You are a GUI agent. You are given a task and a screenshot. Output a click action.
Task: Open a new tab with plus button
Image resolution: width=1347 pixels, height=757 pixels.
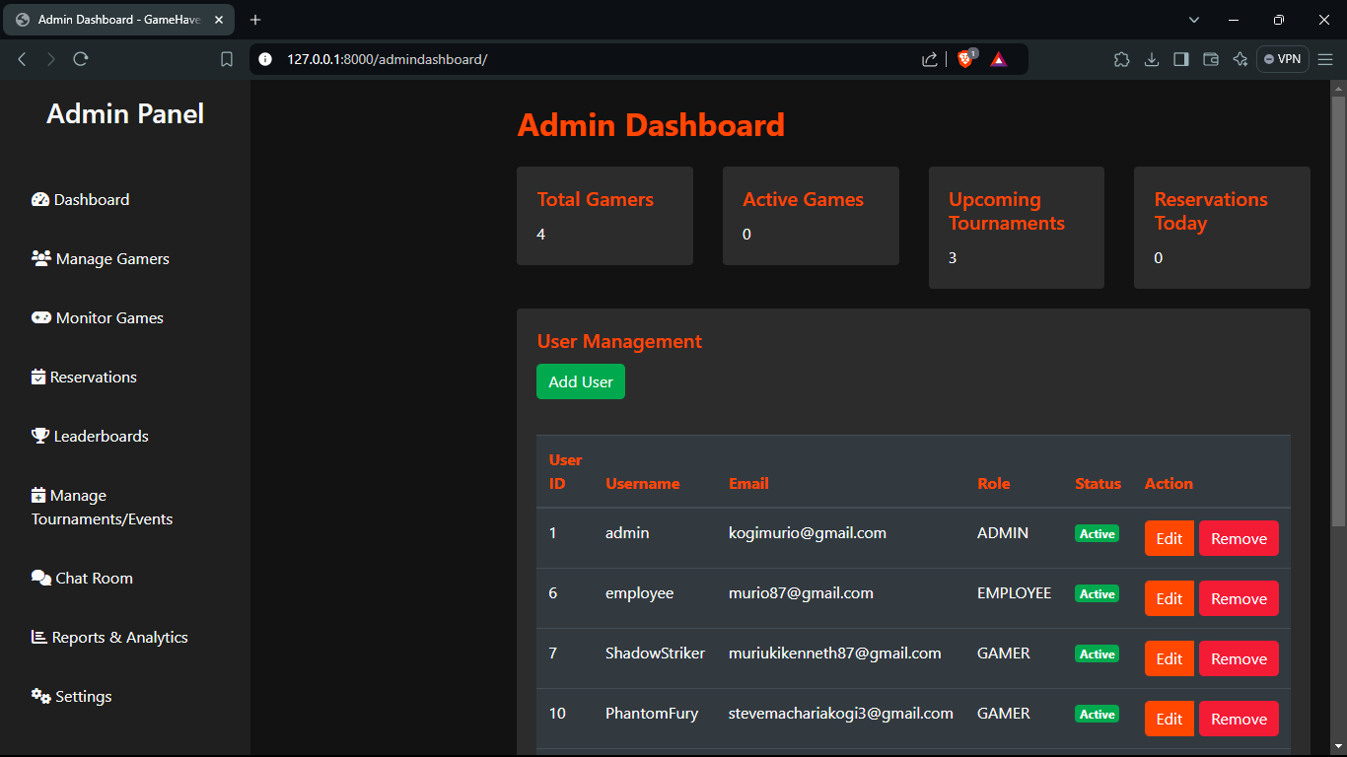pos(255,20)
